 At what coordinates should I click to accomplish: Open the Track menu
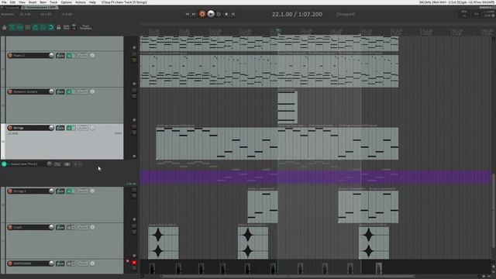point(53,2)
